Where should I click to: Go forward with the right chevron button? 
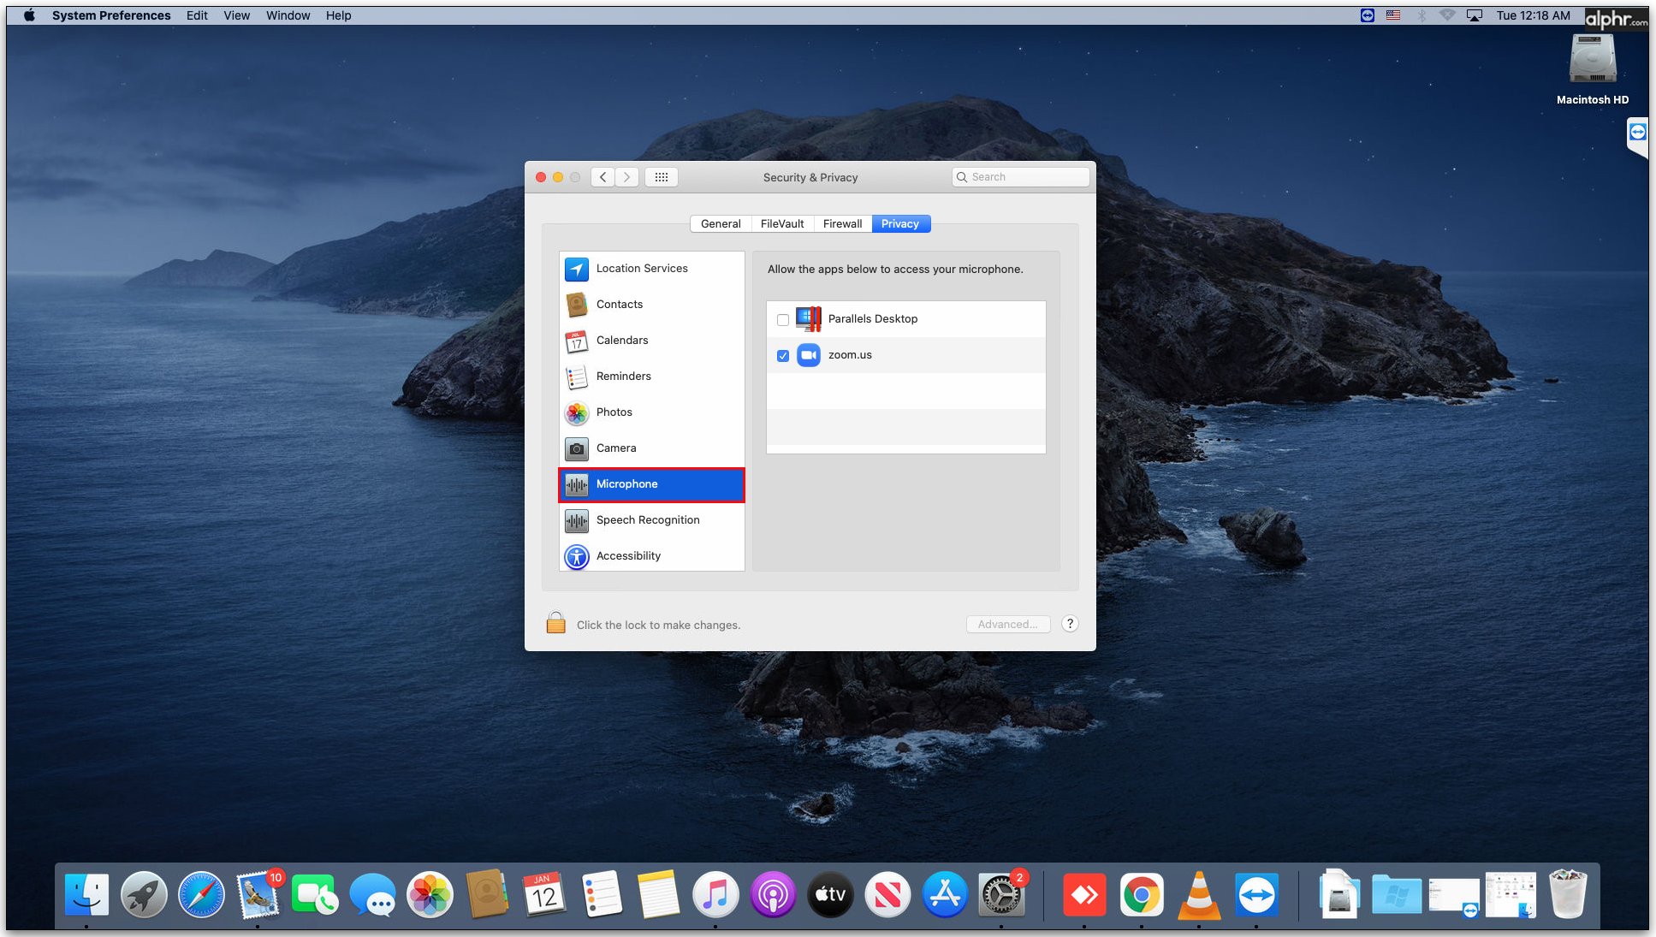[627, 177]
